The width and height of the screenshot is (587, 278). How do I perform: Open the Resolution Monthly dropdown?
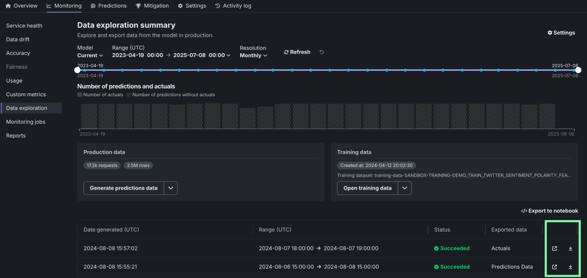pyautogui.click(x=253, y=55)
